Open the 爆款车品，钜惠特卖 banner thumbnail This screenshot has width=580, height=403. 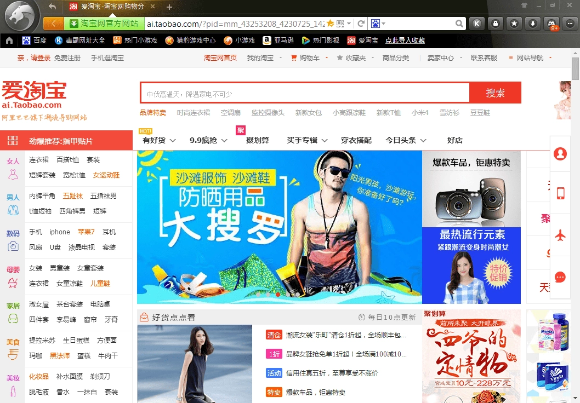(471, 189)
